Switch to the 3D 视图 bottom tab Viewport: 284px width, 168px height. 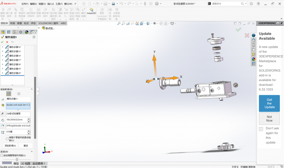click(x=26, y=163)
